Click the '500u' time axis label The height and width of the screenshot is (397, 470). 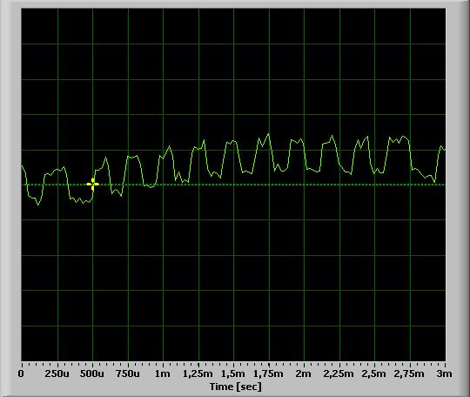point(92,373)
